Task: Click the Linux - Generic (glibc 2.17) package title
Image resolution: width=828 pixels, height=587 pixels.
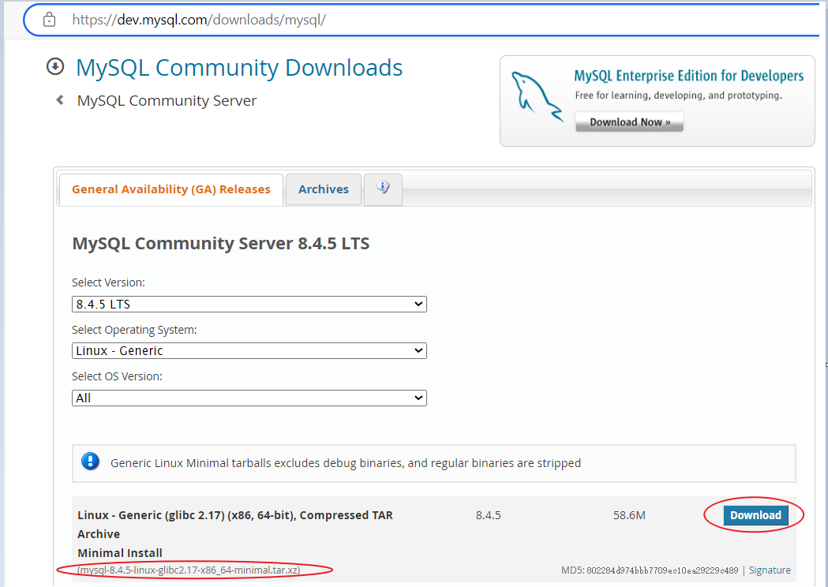Action: point(235,524)
